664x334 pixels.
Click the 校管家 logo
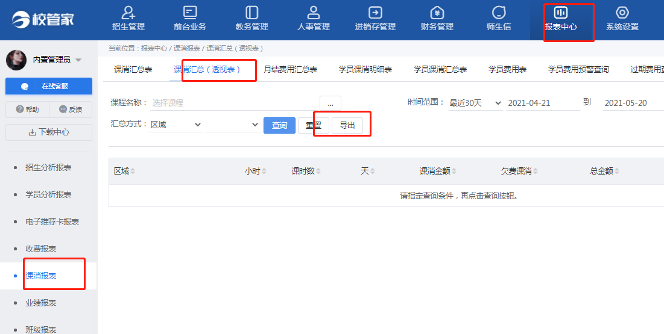point(43,19)
